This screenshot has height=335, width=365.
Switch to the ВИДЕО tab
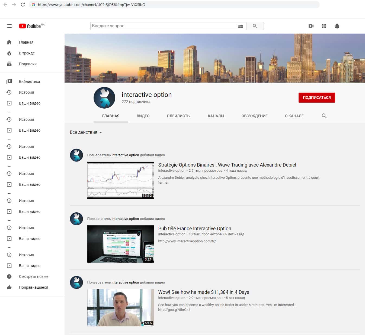pyautogui.click(x=143, y=116)
